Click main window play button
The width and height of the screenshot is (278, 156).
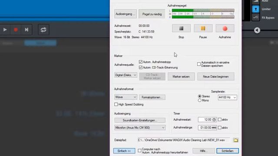click(x=5, y=29)
